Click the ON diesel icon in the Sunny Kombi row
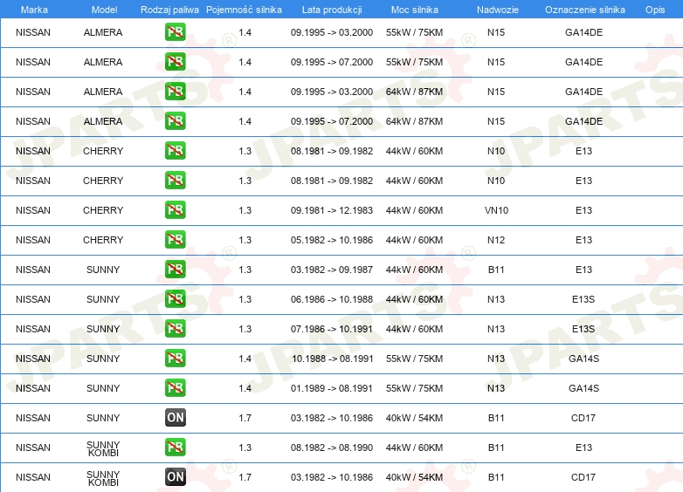Image resolution: width=683 pixels, height=492 pixels. click(175, 476)
